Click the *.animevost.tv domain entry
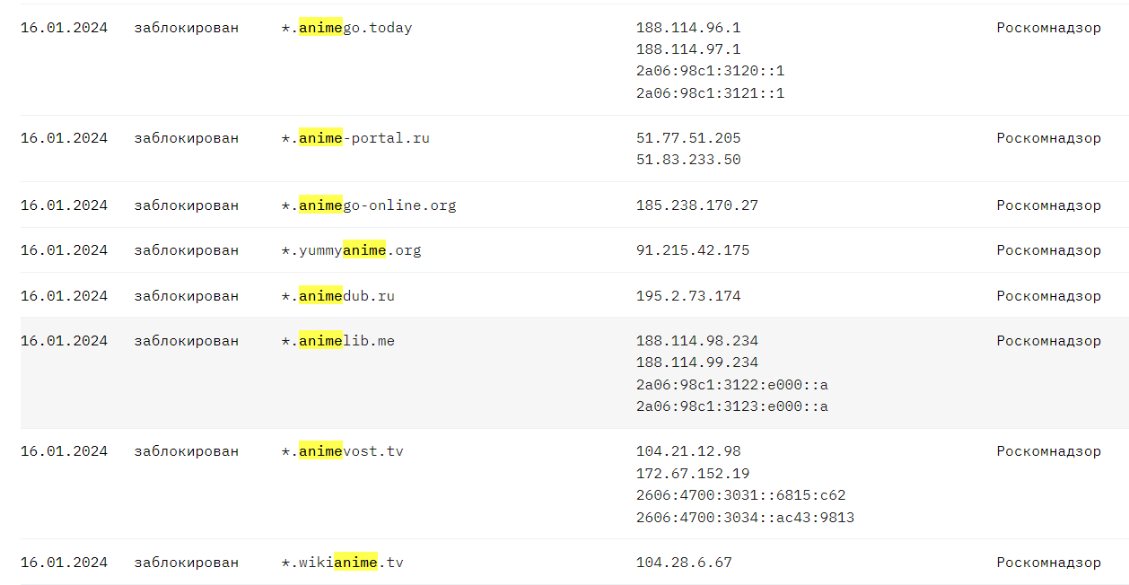The image size is (1129, 585). coord(342,451)
